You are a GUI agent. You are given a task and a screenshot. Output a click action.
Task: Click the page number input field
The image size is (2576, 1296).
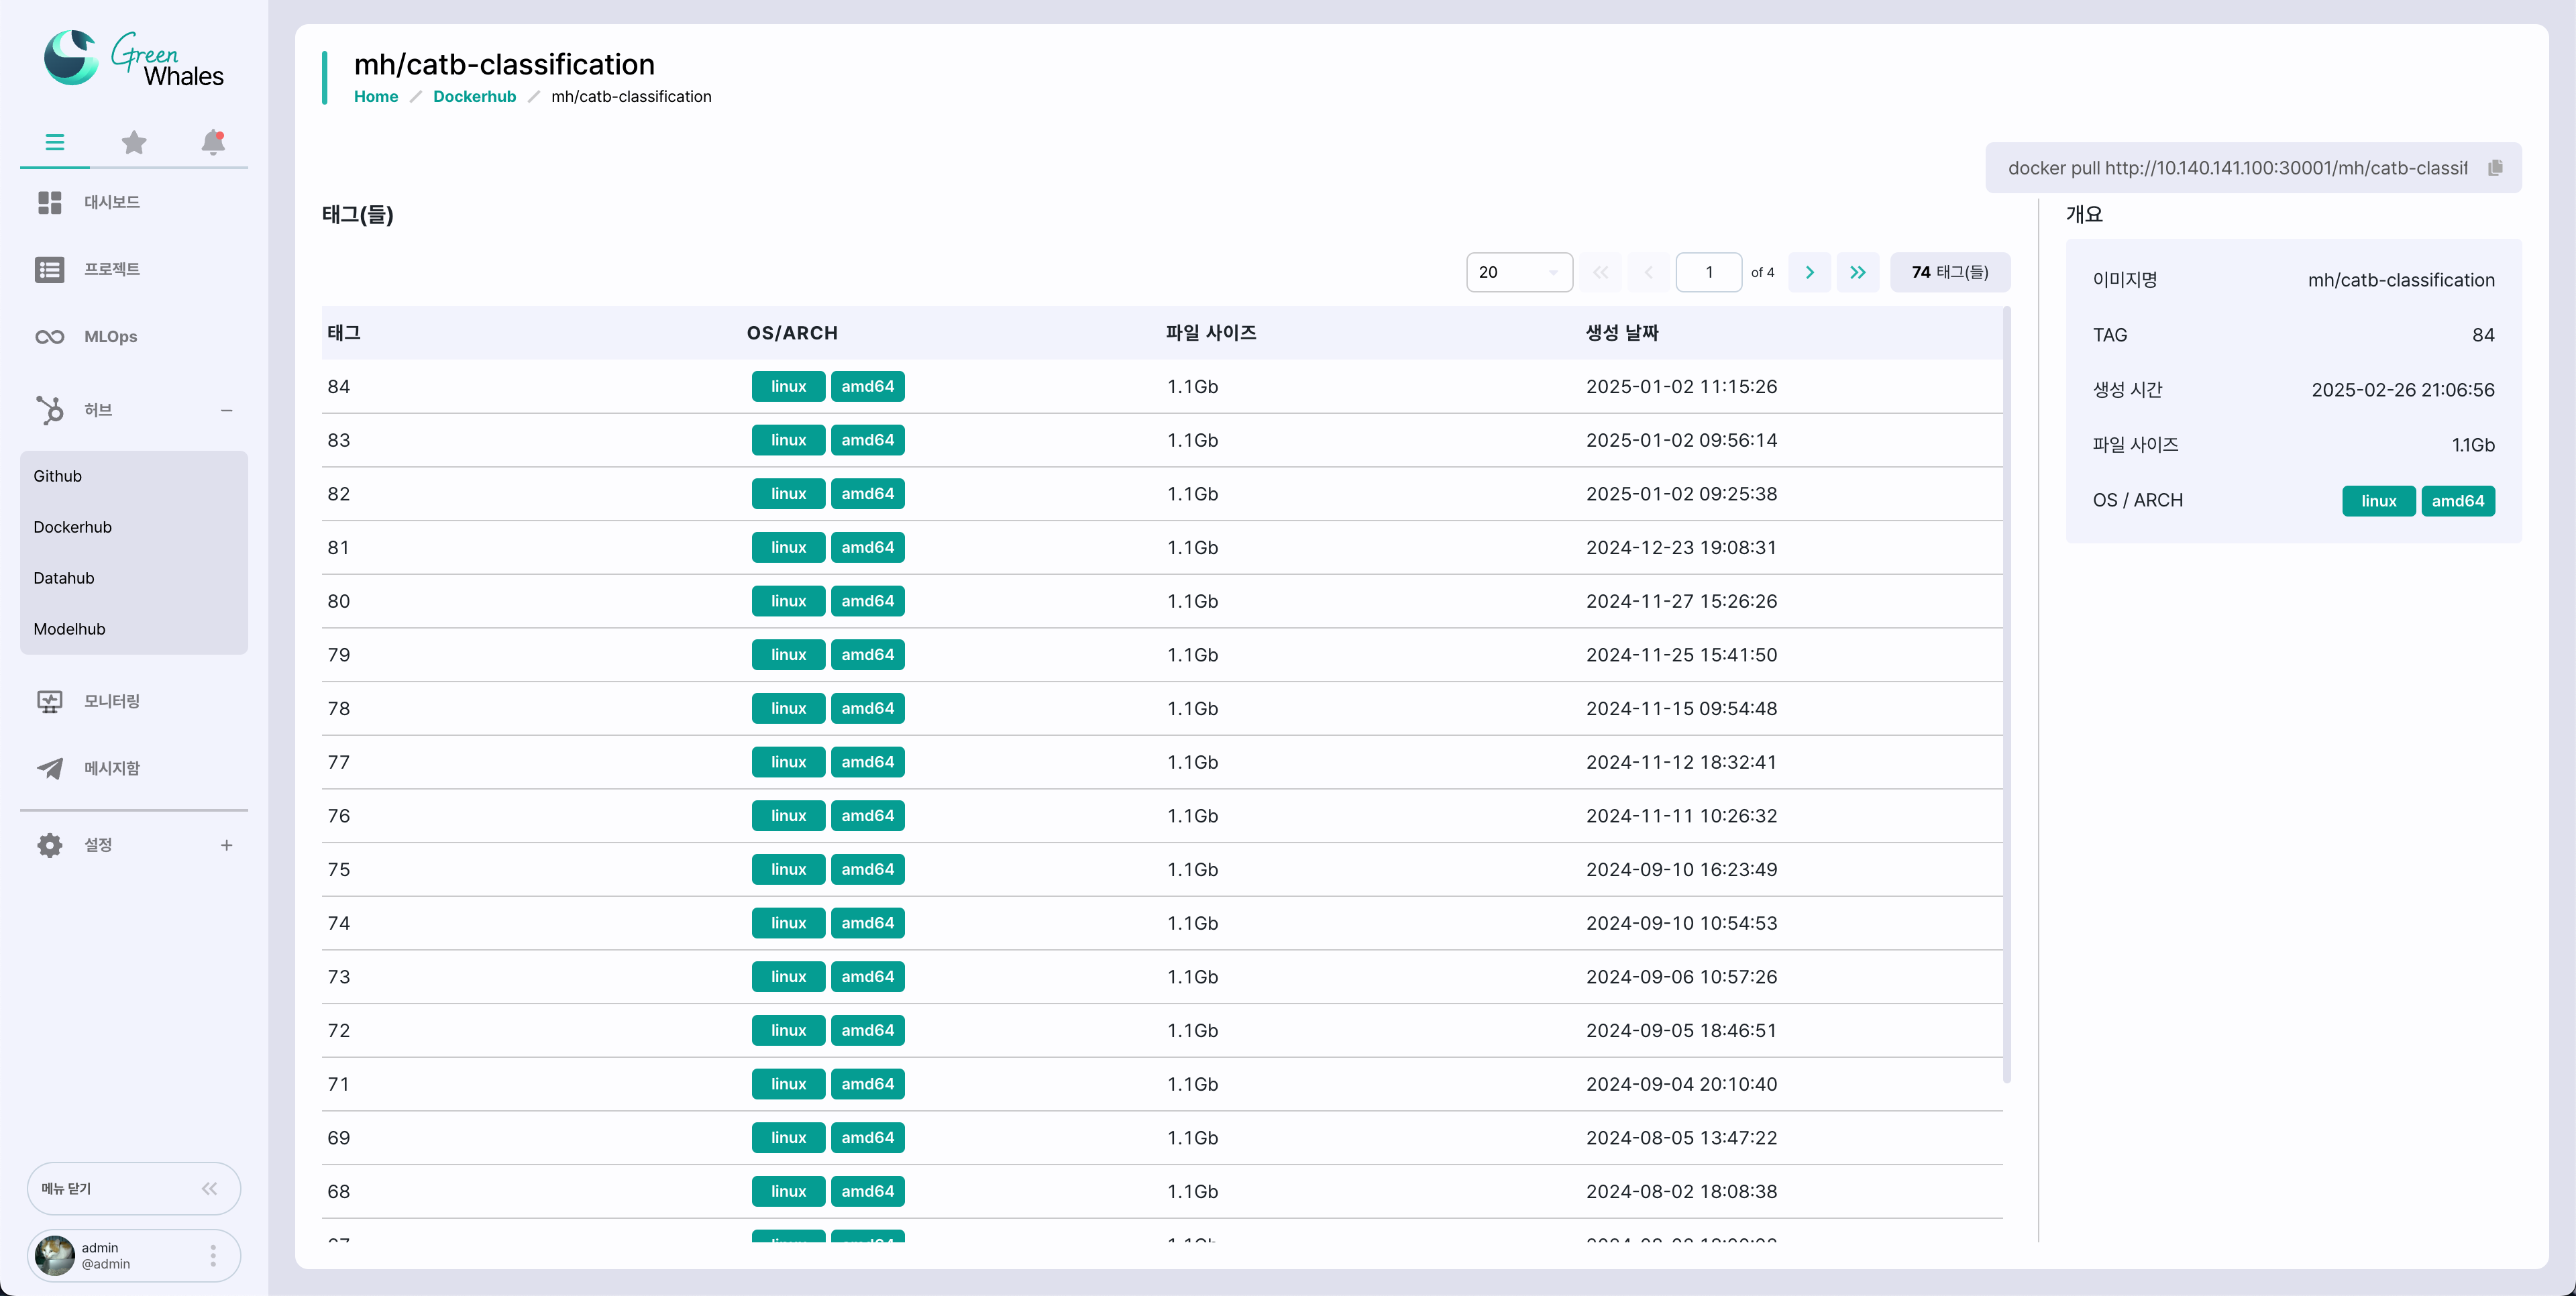[x=1709, y=272]
